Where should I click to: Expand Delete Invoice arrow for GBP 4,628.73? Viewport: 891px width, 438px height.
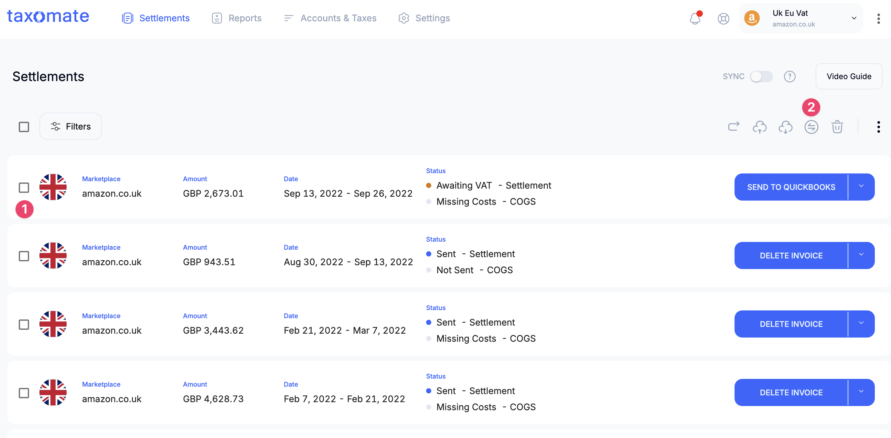[x=861, y=392]
